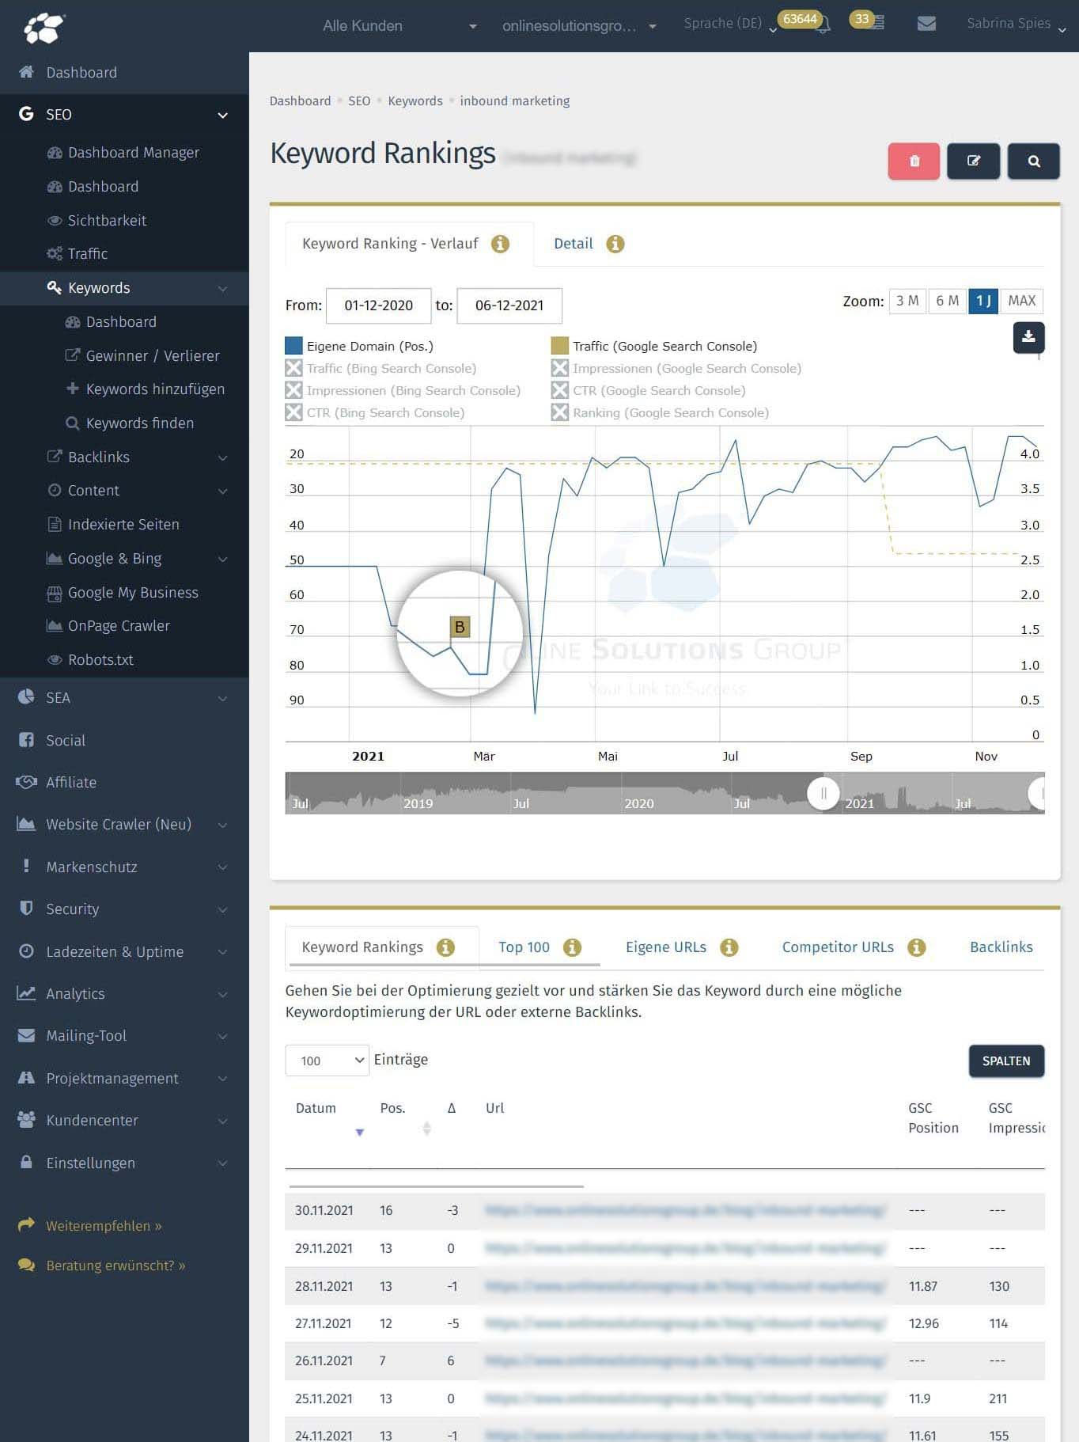The image size is (1079, 1442).
Task: Click the company logo in top left
Action: point(44,28)
